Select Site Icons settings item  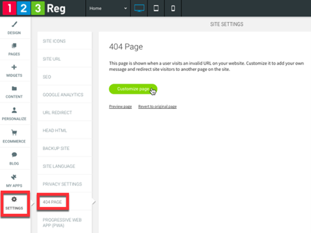[x=64, y=41]
